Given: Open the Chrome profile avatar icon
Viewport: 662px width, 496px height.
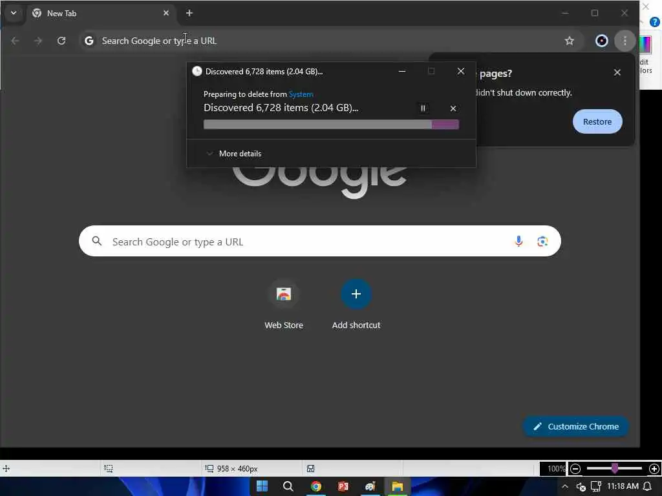Looking at the screenshot, I should click(602, 41).
